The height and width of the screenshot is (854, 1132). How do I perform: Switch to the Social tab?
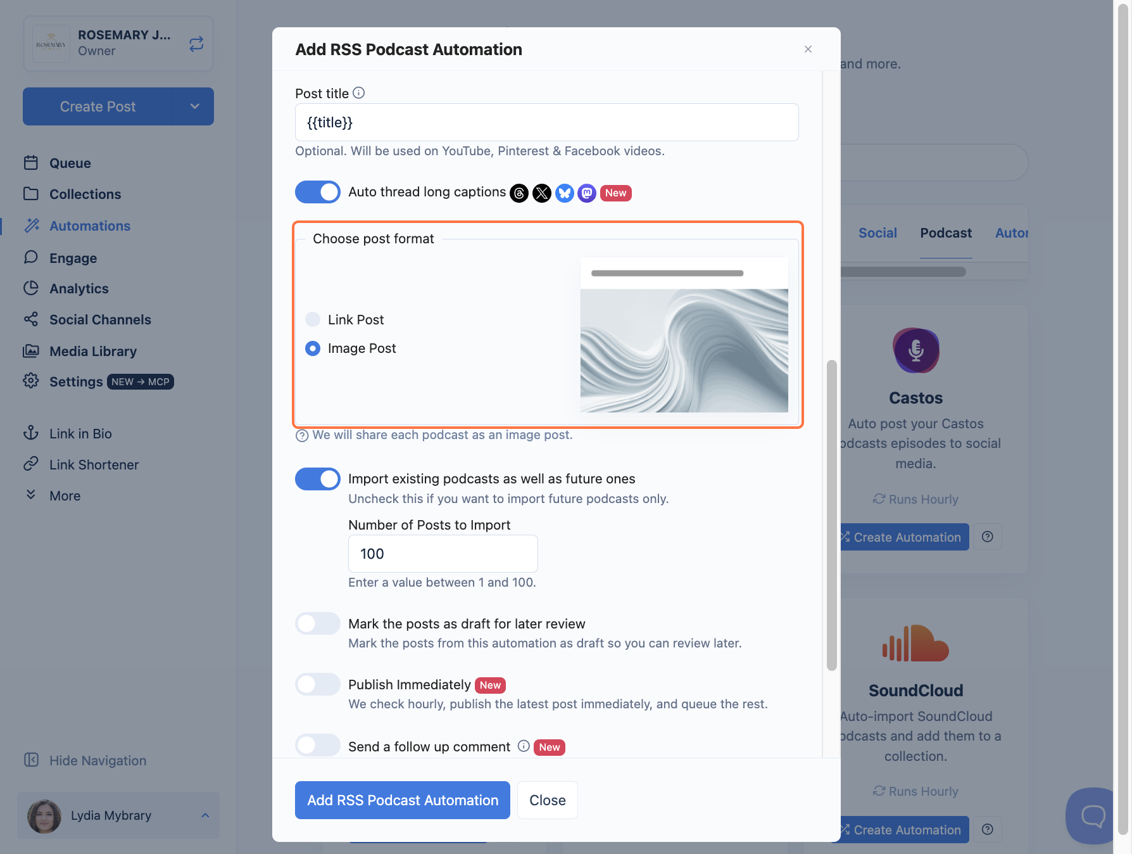(877, 233)
